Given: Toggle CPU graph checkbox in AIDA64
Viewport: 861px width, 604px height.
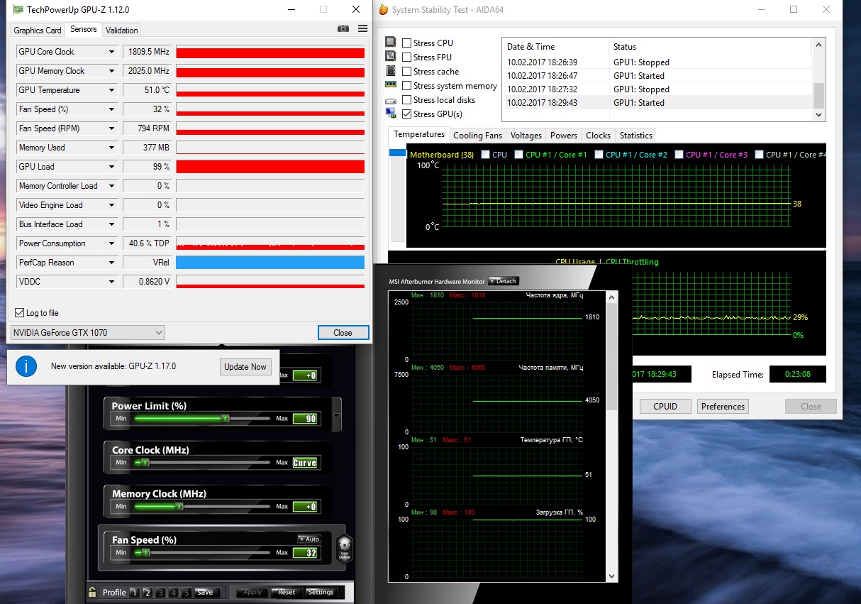Looking at the screenshot, I should (485, 154).
